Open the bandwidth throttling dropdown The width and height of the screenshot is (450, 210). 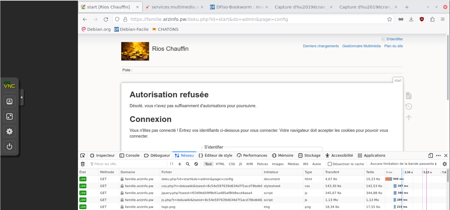[x=403, y=164]
